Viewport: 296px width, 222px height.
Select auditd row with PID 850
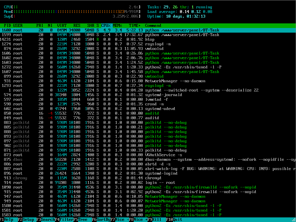point(148,113)
